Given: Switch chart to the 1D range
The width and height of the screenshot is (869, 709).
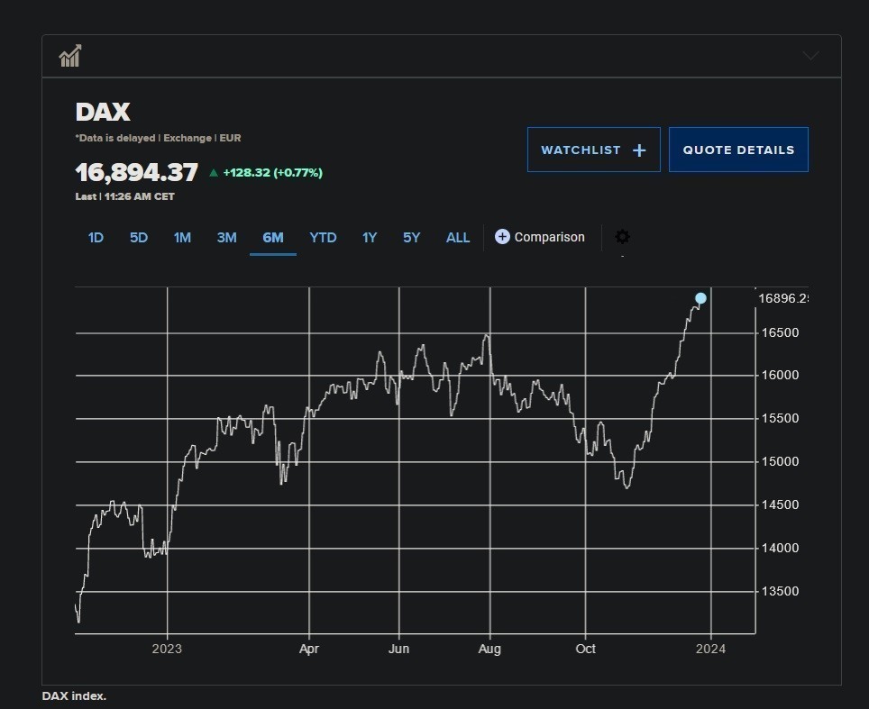Looking at the screenshot, I should click(x=96, y=238).
